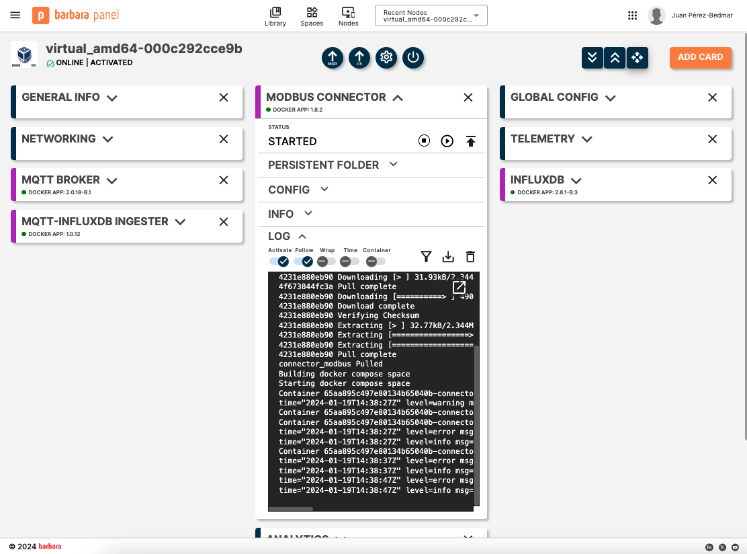The image size is (747, 554).
Task: Click the ADD CARD button
Action: point(700,57)
